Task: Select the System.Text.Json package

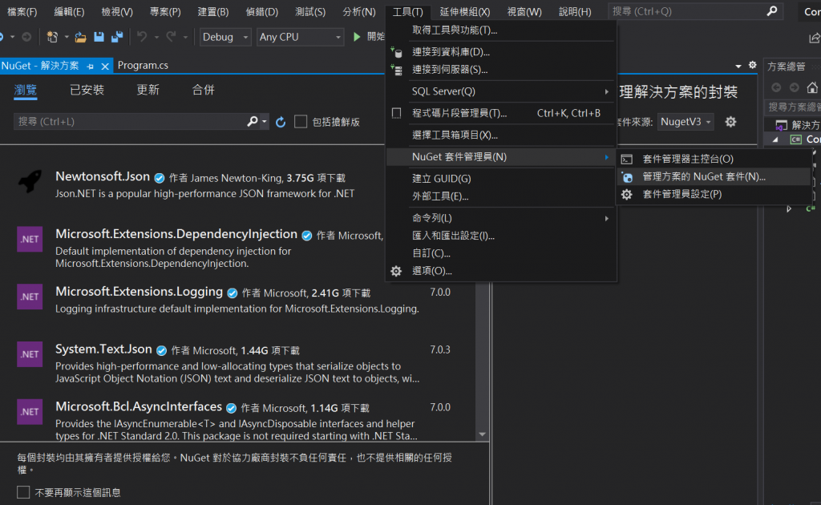Action: point(238,363)
